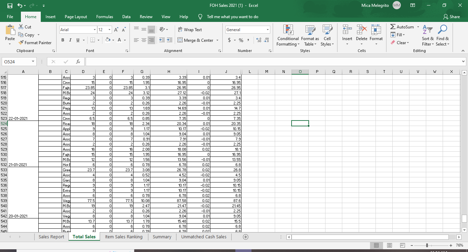Image resolution: width=468 pixels, height=252 pixels.
Task: Insert cells using the Insert icon
Action: (347, 35)
